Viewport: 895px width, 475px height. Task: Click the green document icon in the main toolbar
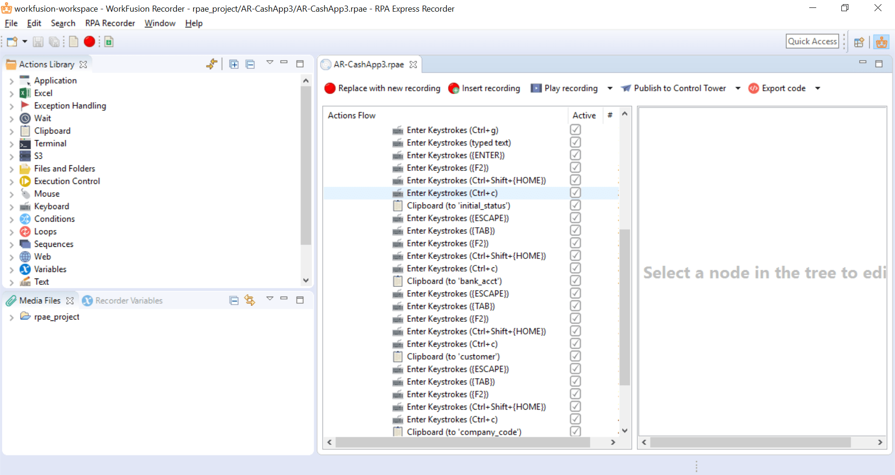[109, 42]
